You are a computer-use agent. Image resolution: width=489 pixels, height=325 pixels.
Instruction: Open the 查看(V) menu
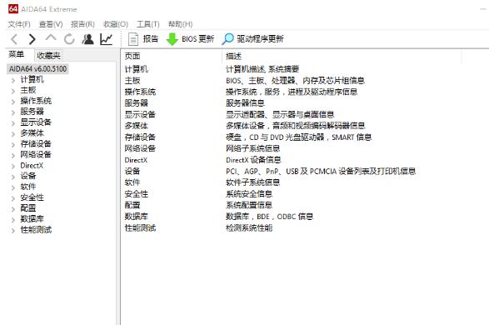pos(51,24)
